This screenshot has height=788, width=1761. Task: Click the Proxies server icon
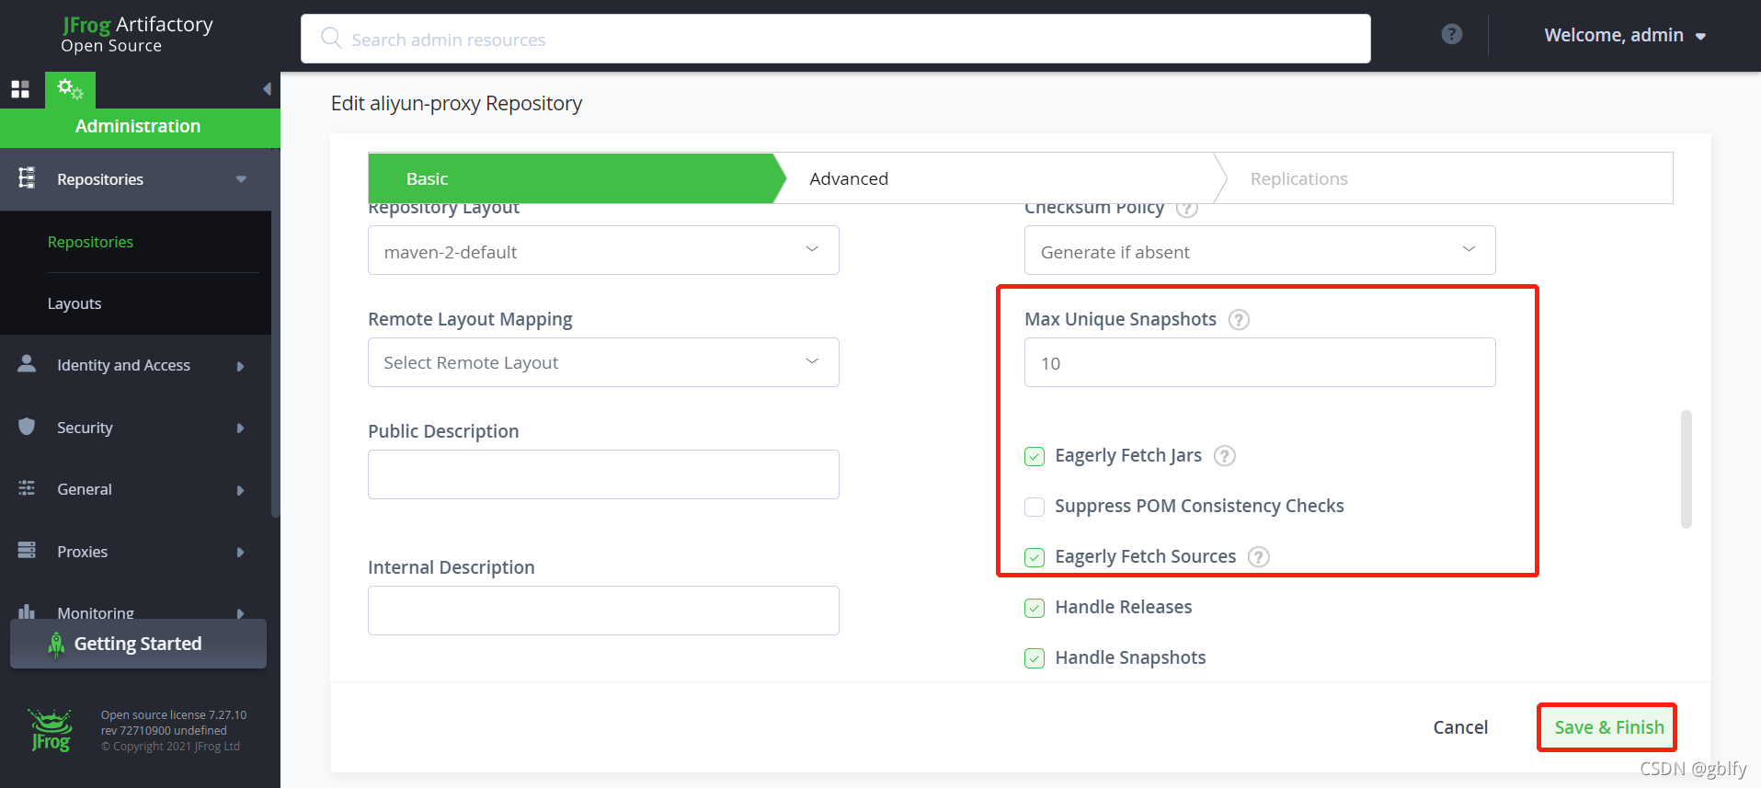pos(27,551)
